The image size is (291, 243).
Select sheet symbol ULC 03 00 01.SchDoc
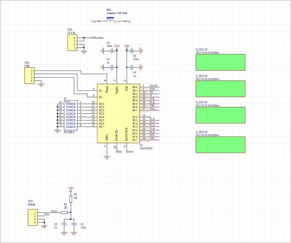click(221, 62)
